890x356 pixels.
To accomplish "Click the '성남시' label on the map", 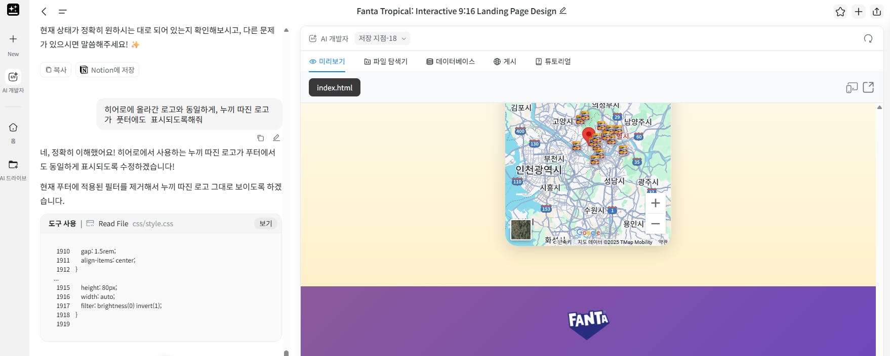I will (x=614, y=181).
